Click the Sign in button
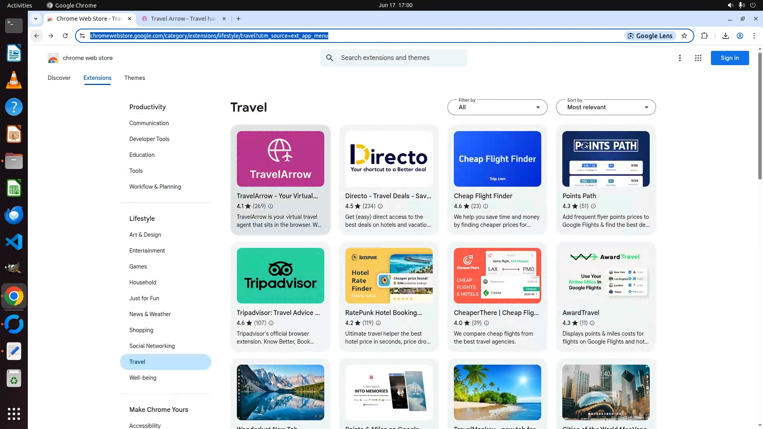The image size is (763, 429). coord(730,58)
